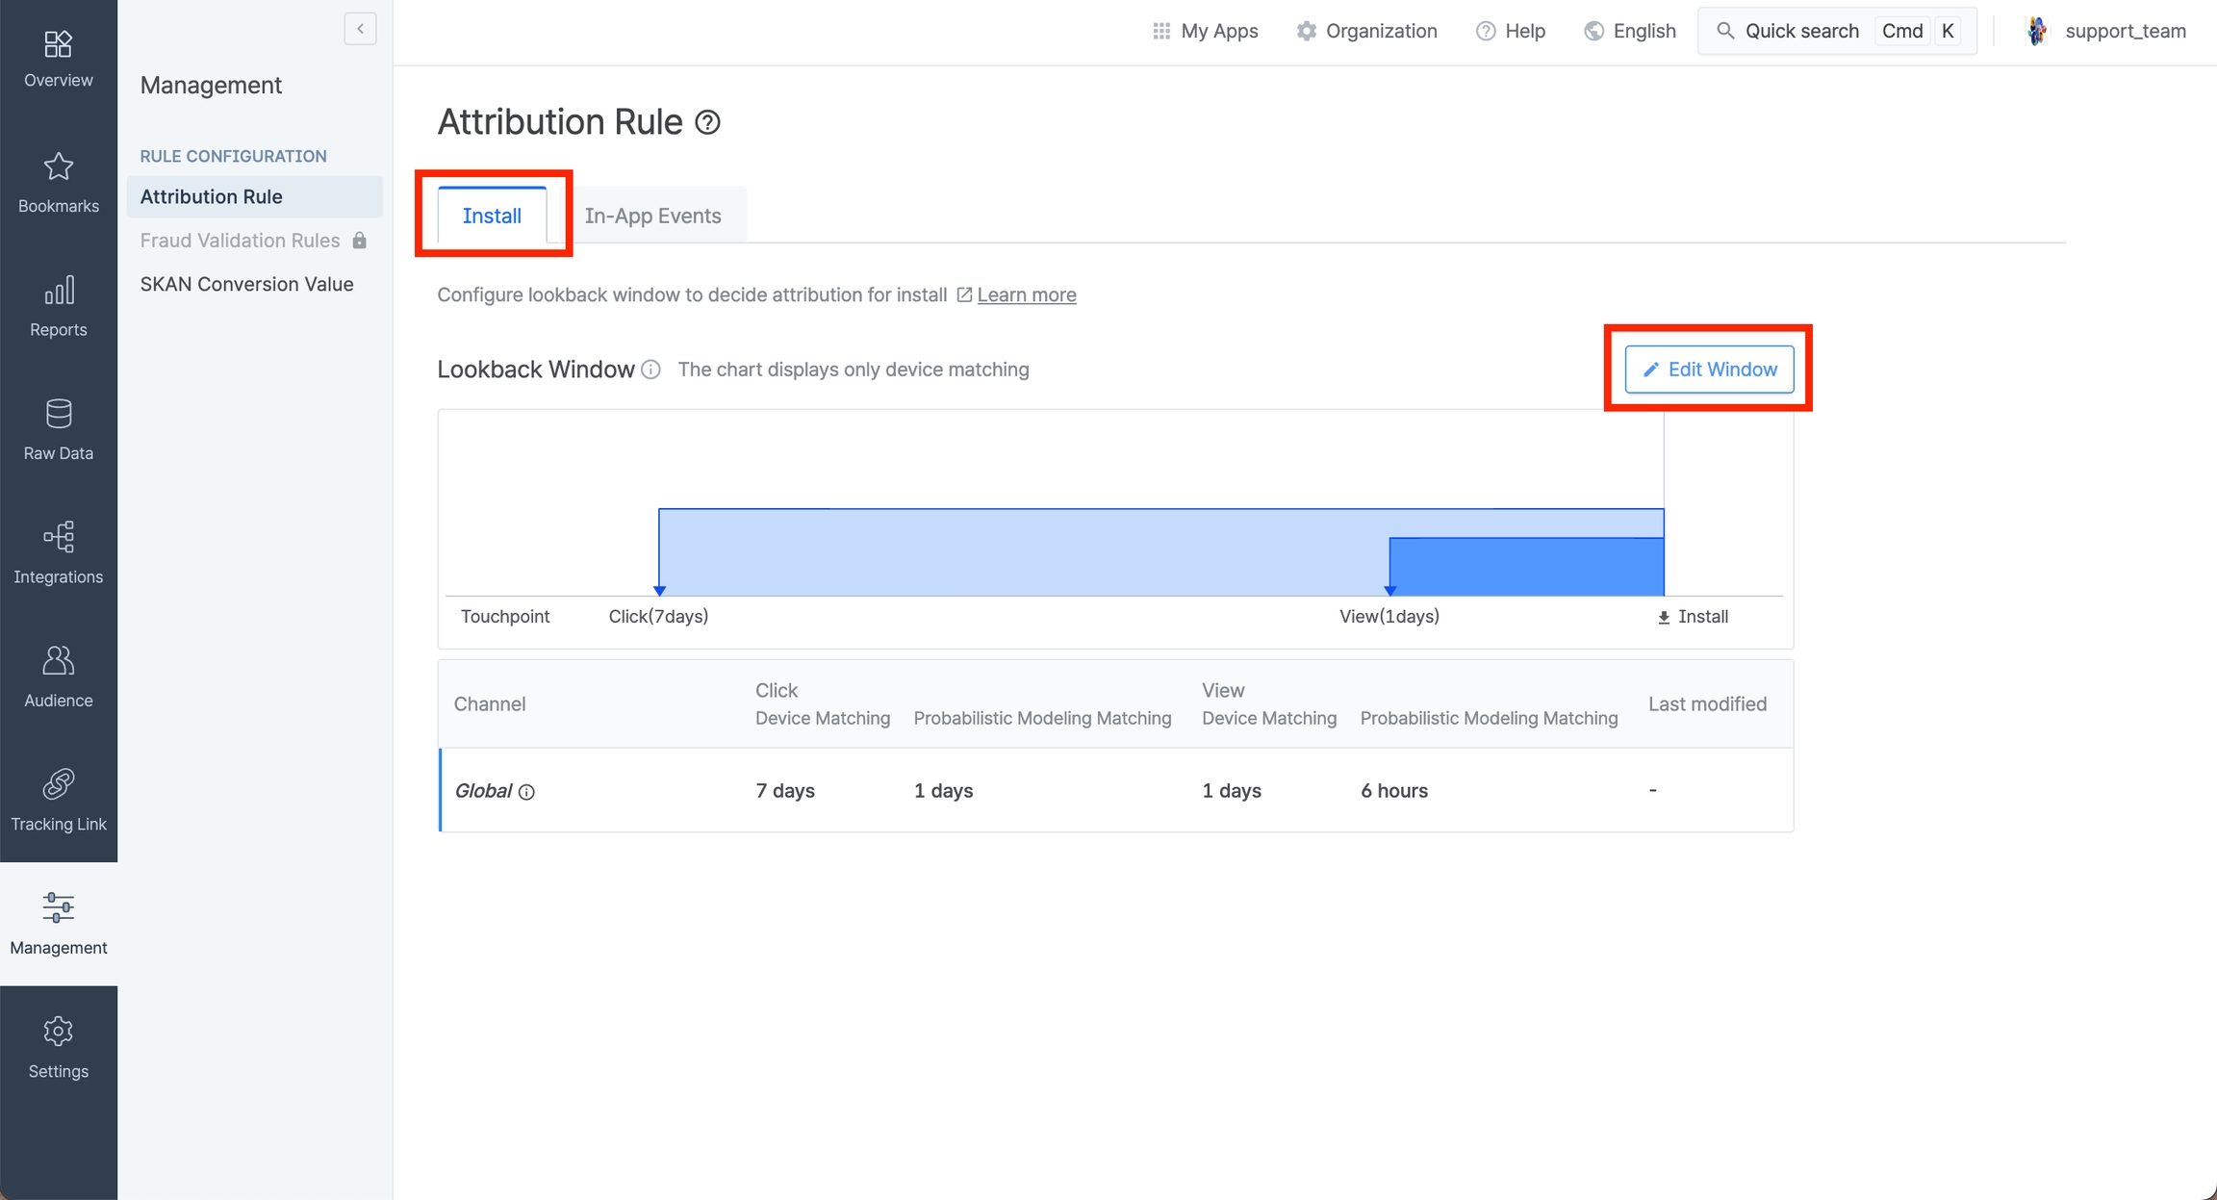
Task: Open the Overview dashboard icon
Action: pos(58,45)
